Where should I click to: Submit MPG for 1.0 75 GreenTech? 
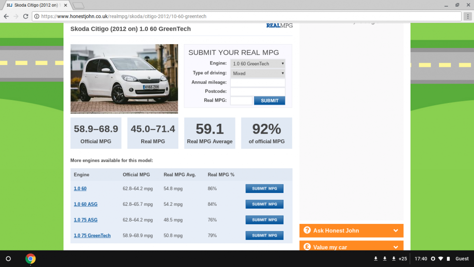[264, 236]
